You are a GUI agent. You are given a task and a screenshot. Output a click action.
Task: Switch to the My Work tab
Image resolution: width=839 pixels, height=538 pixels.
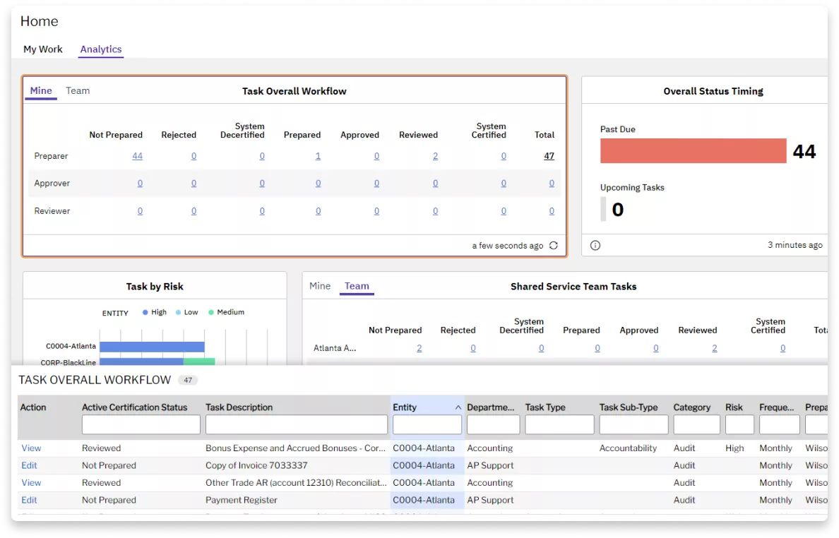click(43, 49)
